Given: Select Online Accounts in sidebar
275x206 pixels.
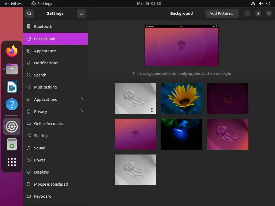Looking at the screenshot, I should tap(55, 123).
